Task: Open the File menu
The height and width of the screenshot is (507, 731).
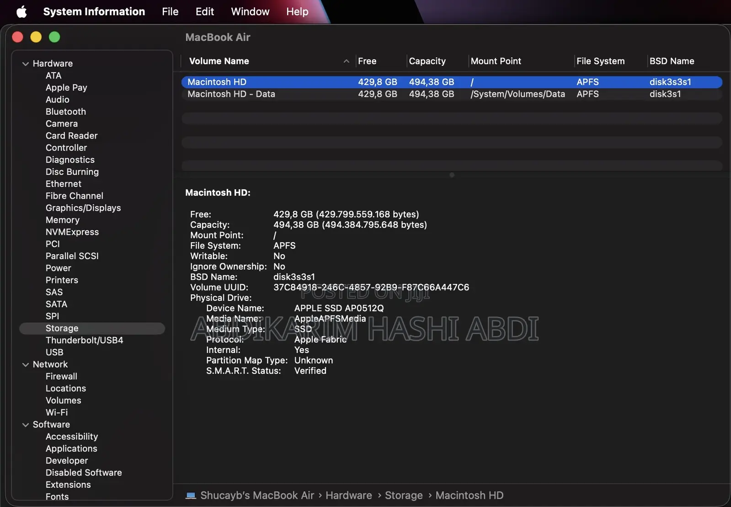Action: (170, 11)
